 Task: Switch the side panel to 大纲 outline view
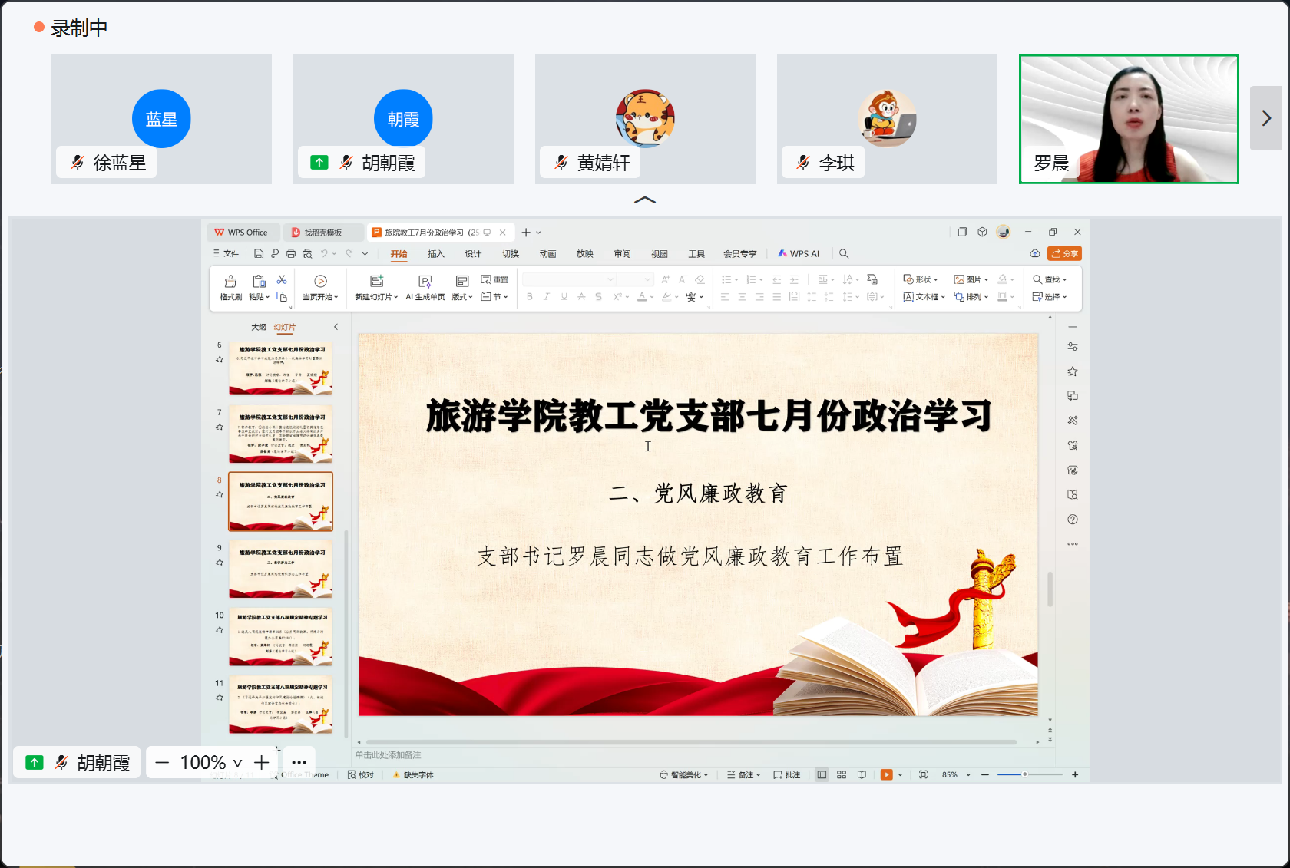click(x=259, y=327)
